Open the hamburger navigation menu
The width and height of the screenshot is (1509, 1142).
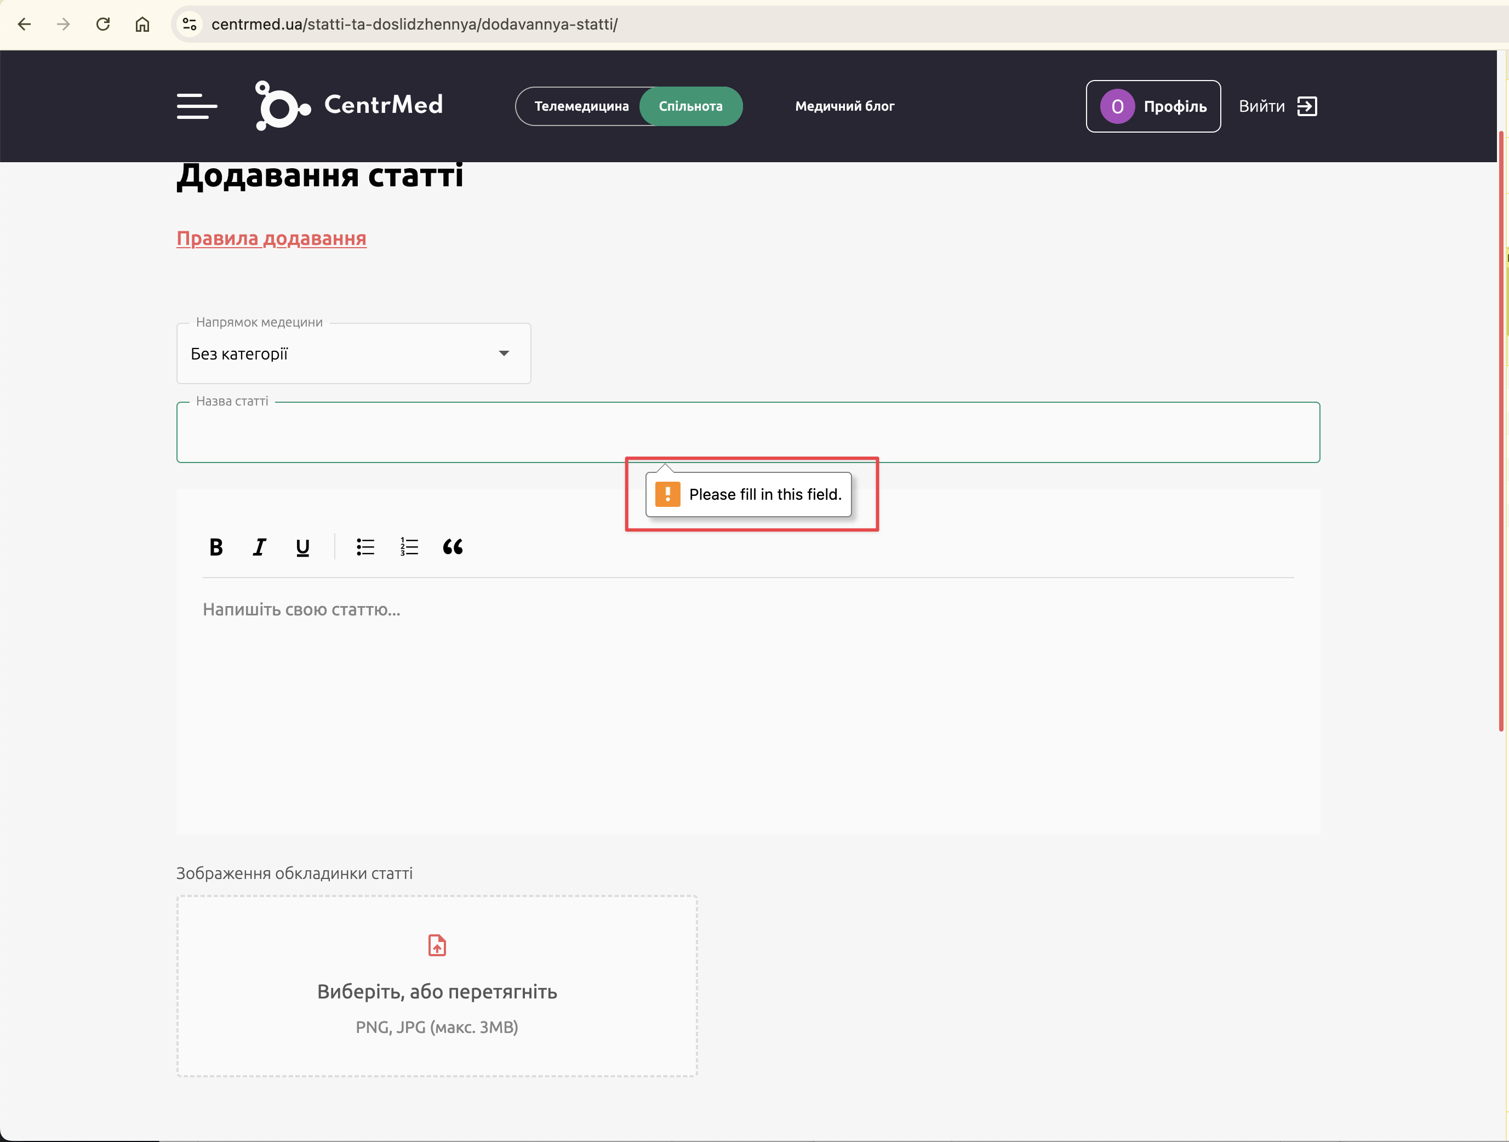pyautogui.click(x=197, y=106)
